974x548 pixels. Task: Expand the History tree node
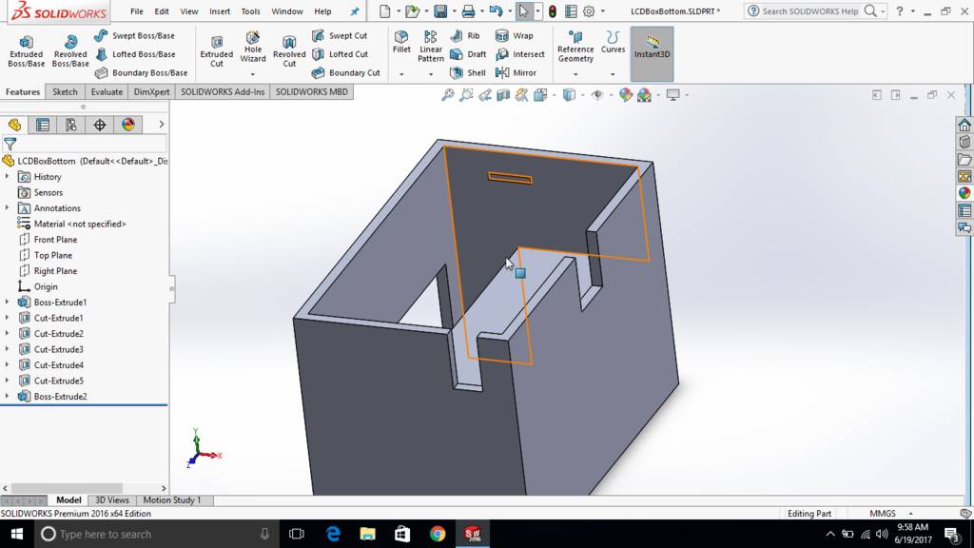(x=8, y=176)
